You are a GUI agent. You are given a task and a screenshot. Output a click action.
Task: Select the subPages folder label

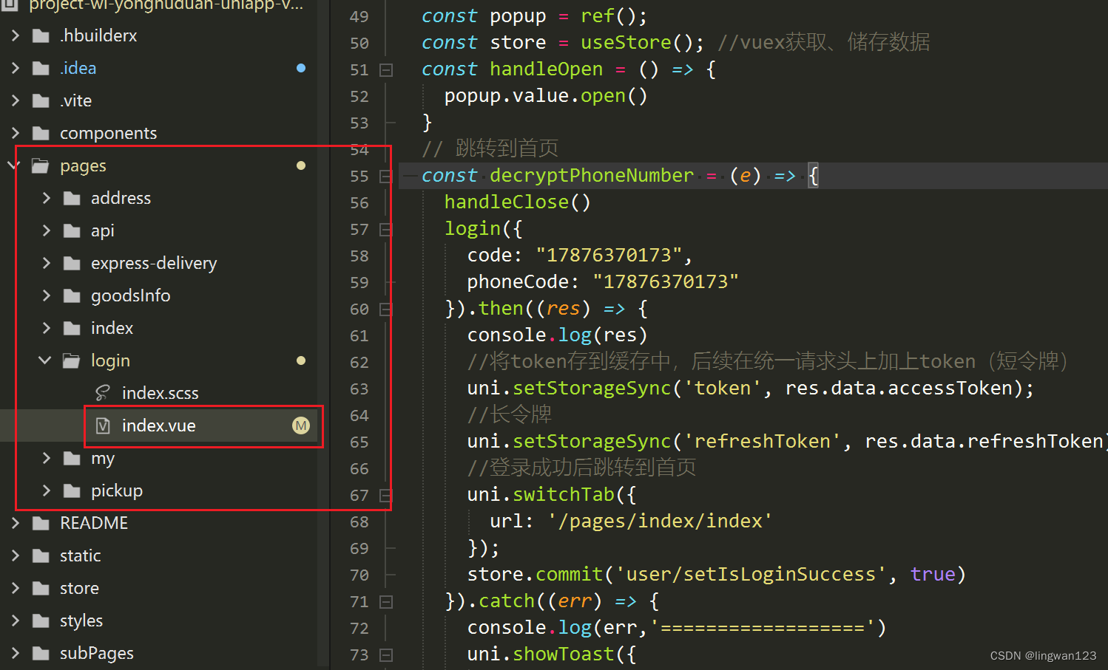click(97, 654)
